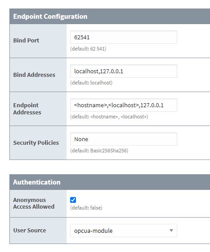Click the Authentication section header

coord(110,182)
